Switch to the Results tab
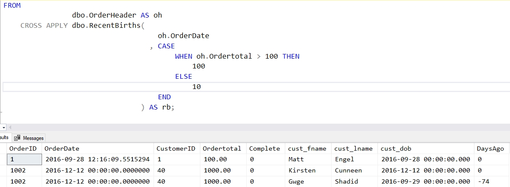510x187 pixels. 5,138
